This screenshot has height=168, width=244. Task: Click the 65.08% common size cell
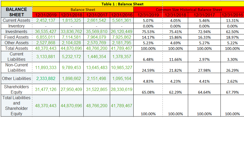(x=149, y=93)
